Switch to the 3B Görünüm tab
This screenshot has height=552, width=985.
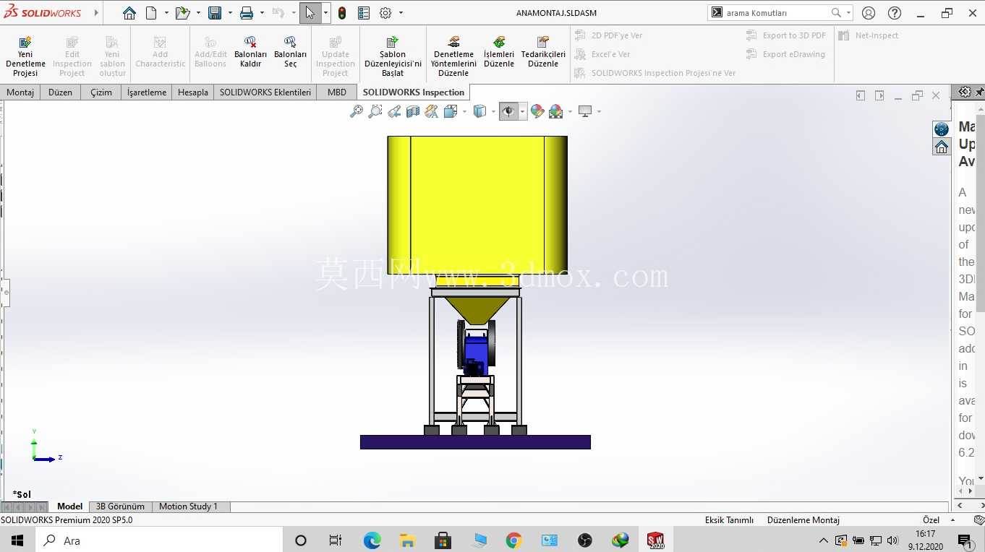[120, 506]
